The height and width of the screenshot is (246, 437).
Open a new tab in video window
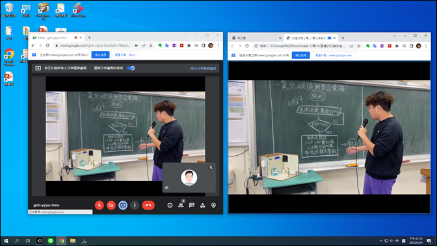(343, 38)
